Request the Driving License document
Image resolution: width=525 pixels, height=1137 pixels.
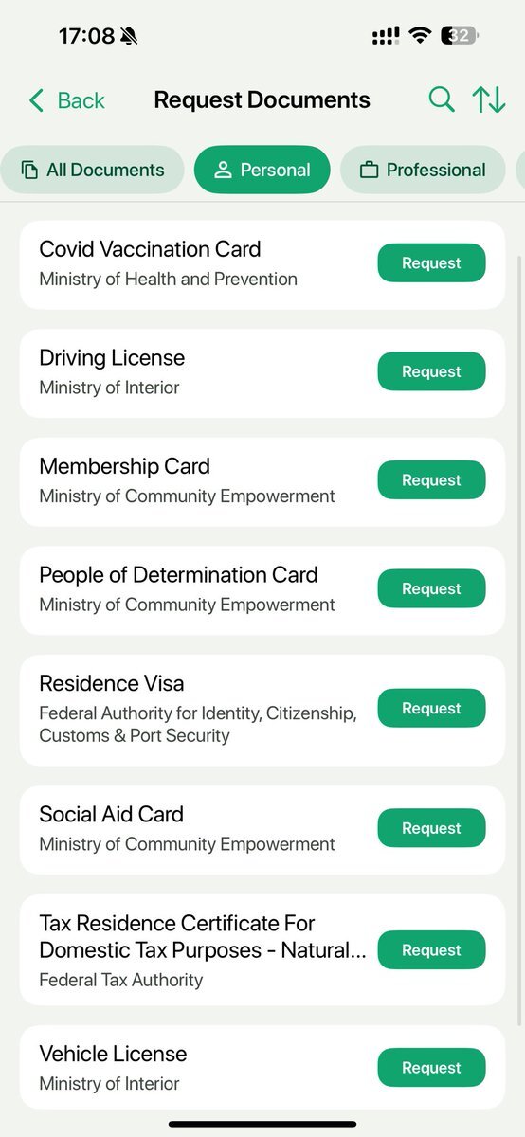click(431, 371)
